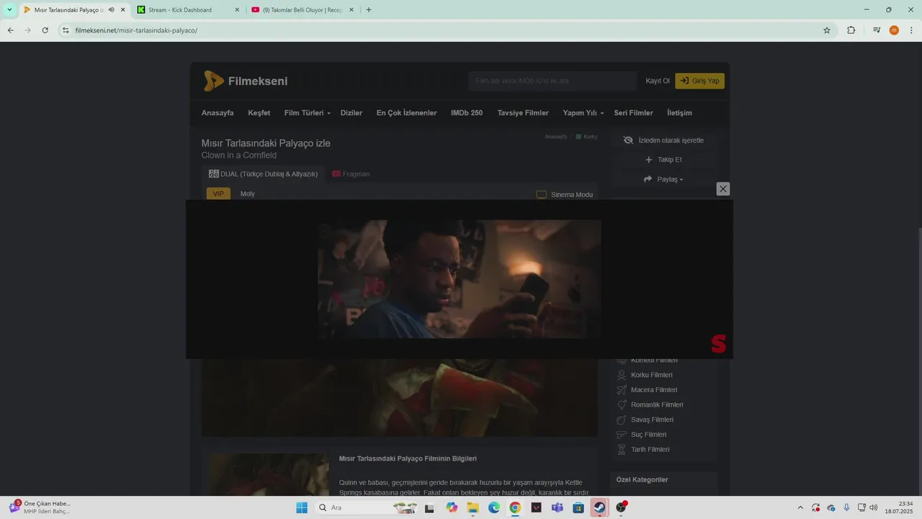Viewport: 922px width, 519px height.
Task: Go to Anasayfa in the site nav
Action: 218,113
